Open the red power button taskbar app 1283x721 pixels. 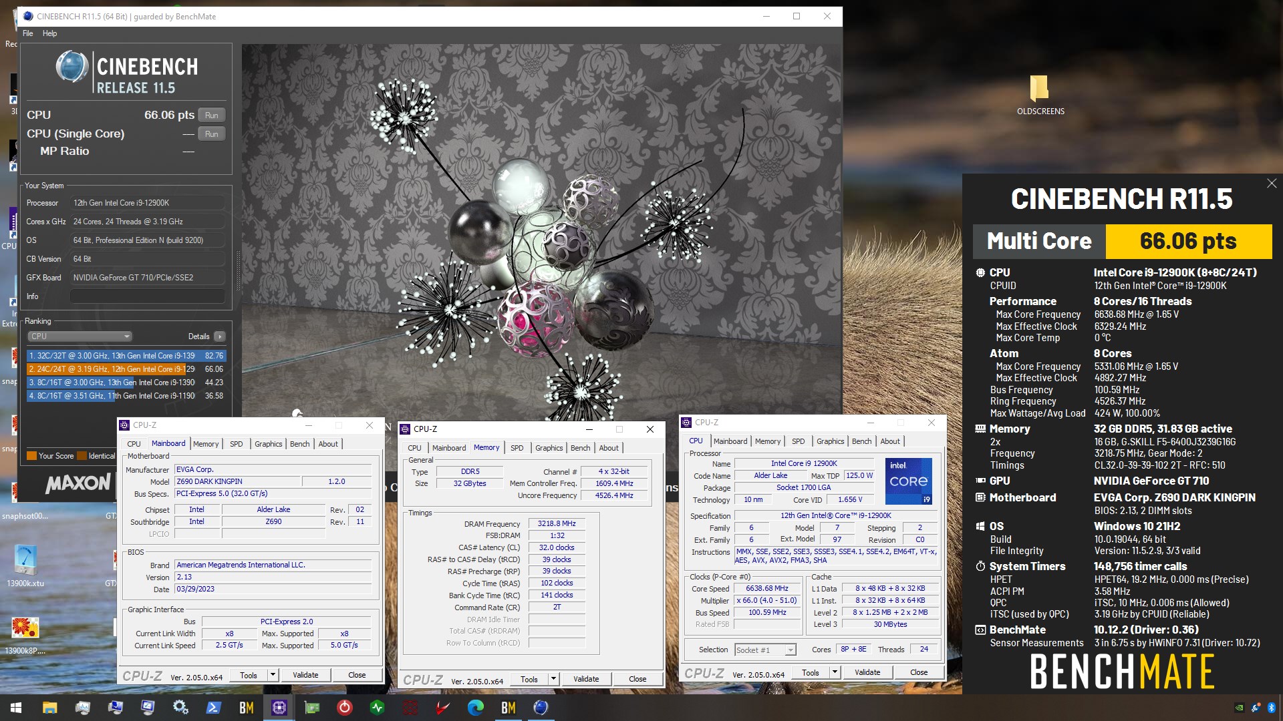[344, 708]
